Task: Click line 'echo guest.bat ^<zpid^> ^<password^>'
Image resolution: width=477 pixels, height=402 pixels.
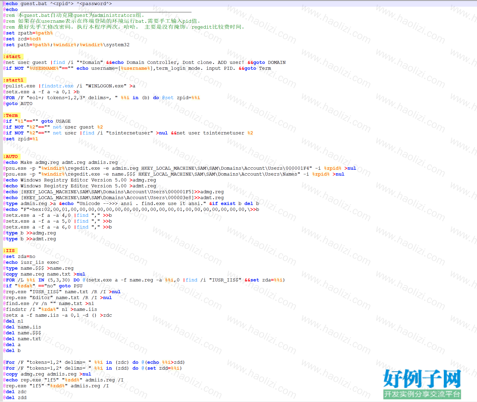Action: (x=58, y=3)
